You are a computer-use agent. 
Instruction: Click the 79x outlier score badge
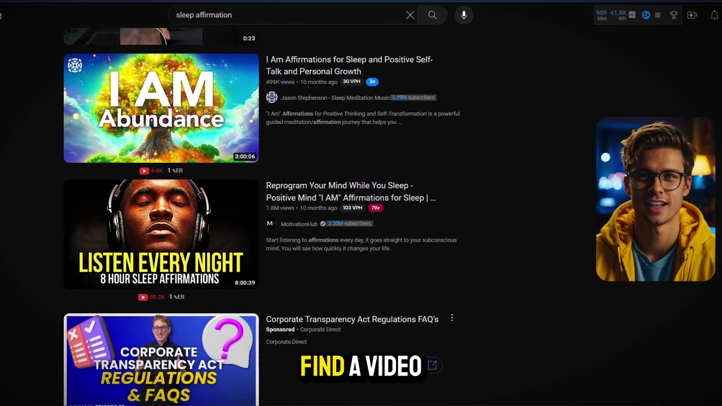click(x=375, y=208)
